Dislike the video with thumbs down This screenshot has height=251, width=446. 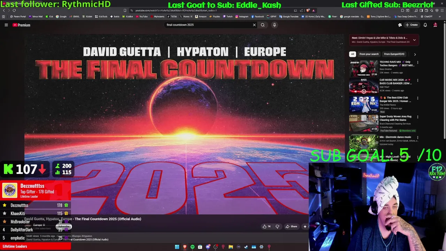point(277,227)
